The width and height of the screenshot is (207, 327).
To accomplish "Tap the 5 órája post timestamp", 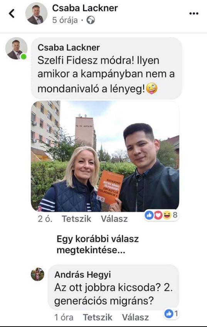I will pos(65,20).
